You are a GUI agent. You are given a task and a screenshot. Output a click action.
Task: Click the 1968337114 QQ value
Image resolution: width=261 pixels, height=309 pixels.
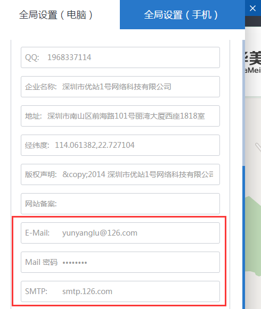click(x=69, y=57)
